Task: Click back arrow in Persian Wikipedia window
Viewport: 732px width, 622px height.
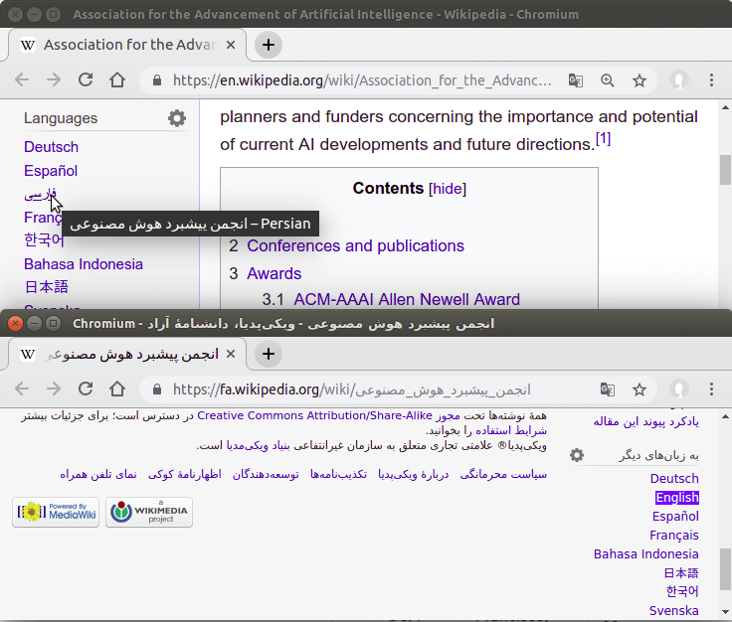Action: pos(22,389)
